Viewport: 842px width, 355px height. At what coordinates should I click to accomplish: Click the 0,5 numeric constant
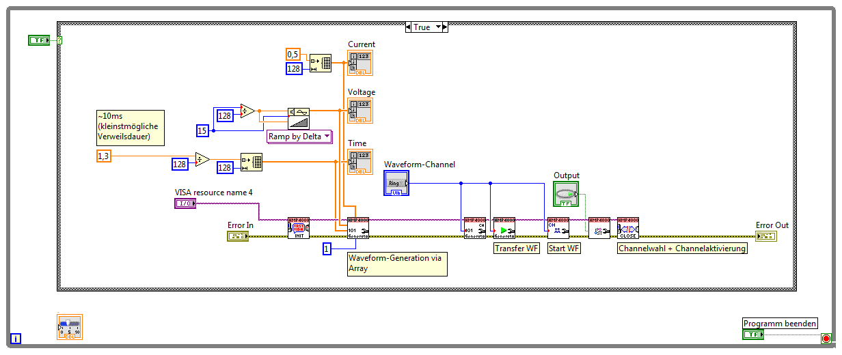(293, 54)
